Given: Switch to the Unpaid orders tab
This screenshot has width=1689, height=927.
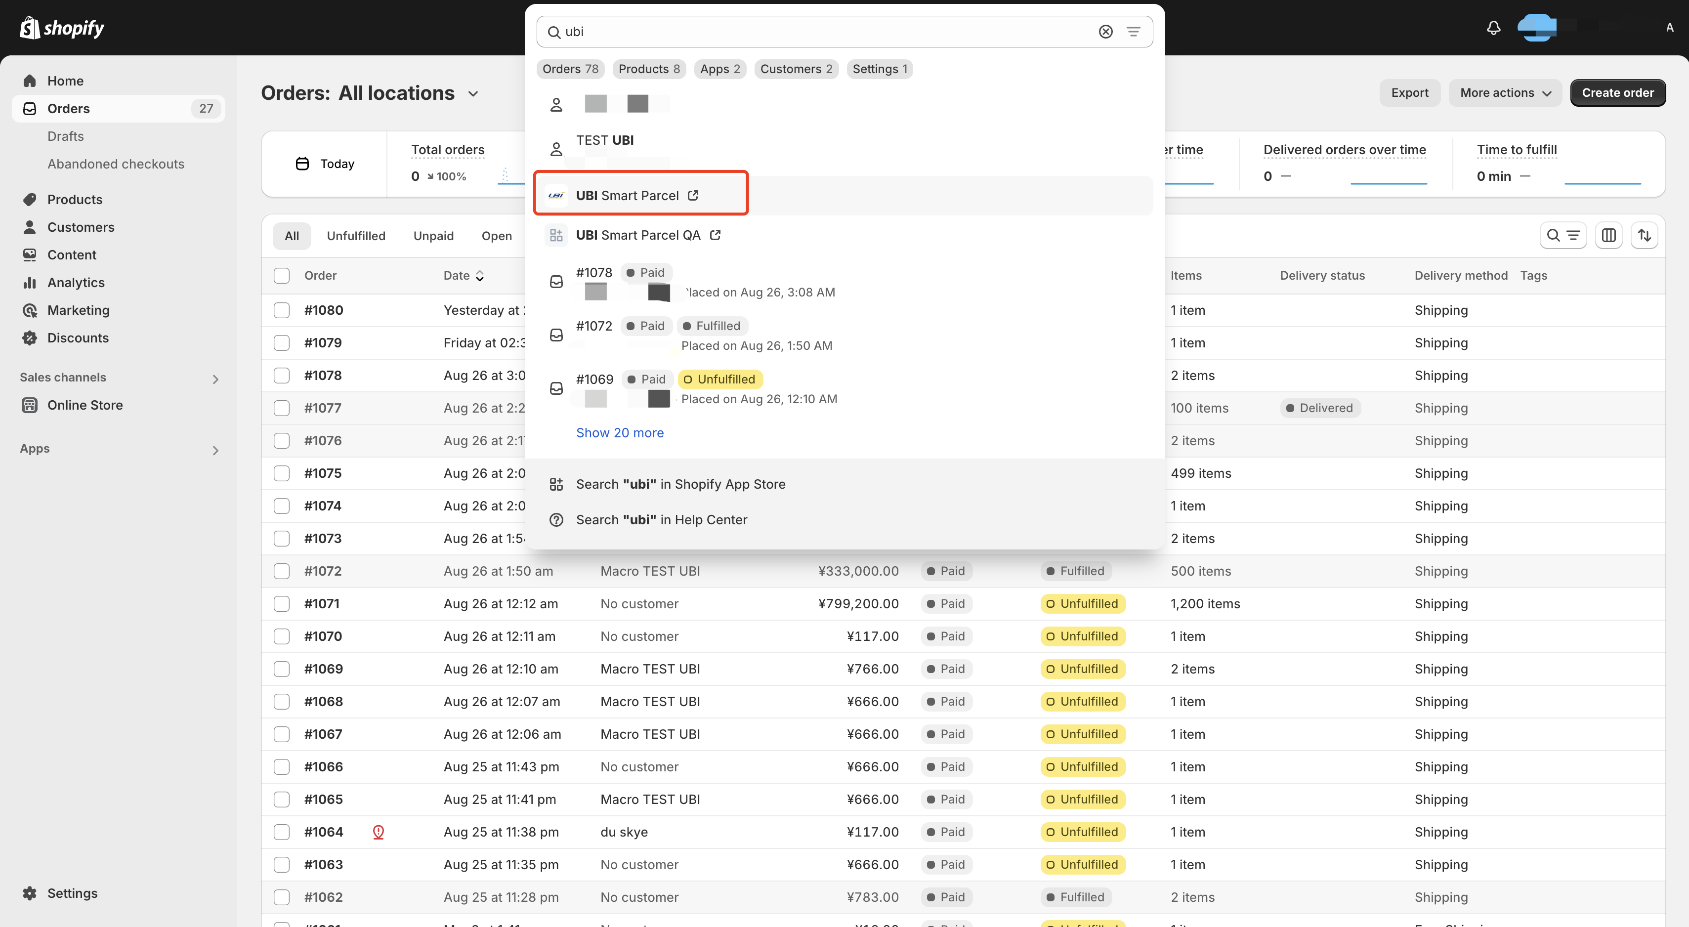Looking at the screenshot, I should pyautogui.click(x=433, y=236).
